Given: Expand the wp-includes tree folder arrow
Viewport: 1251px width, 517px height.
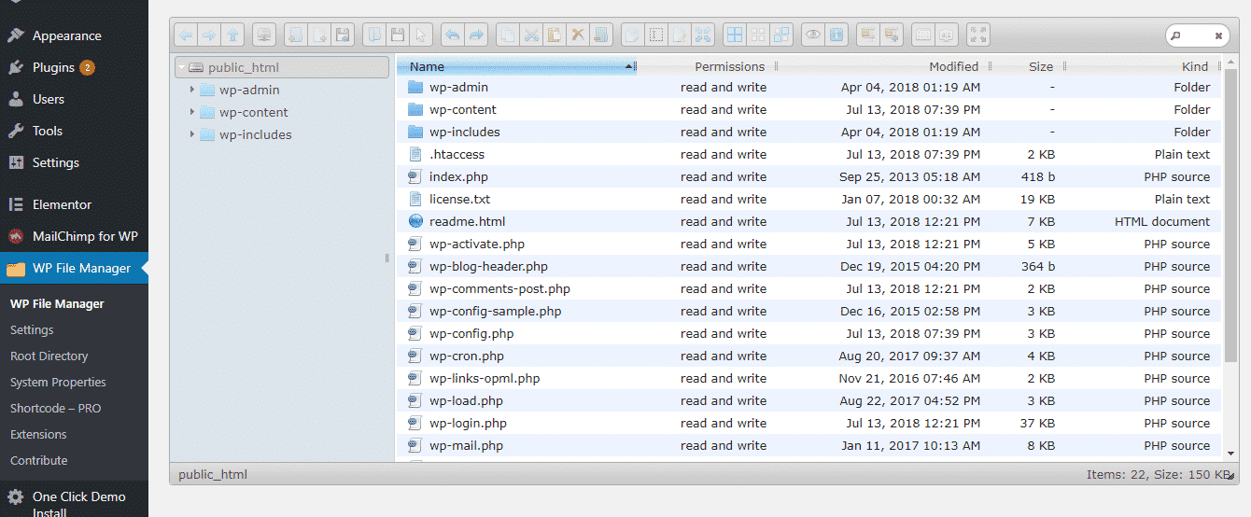Looking at the screenshot, I should (x=191, y=134).
